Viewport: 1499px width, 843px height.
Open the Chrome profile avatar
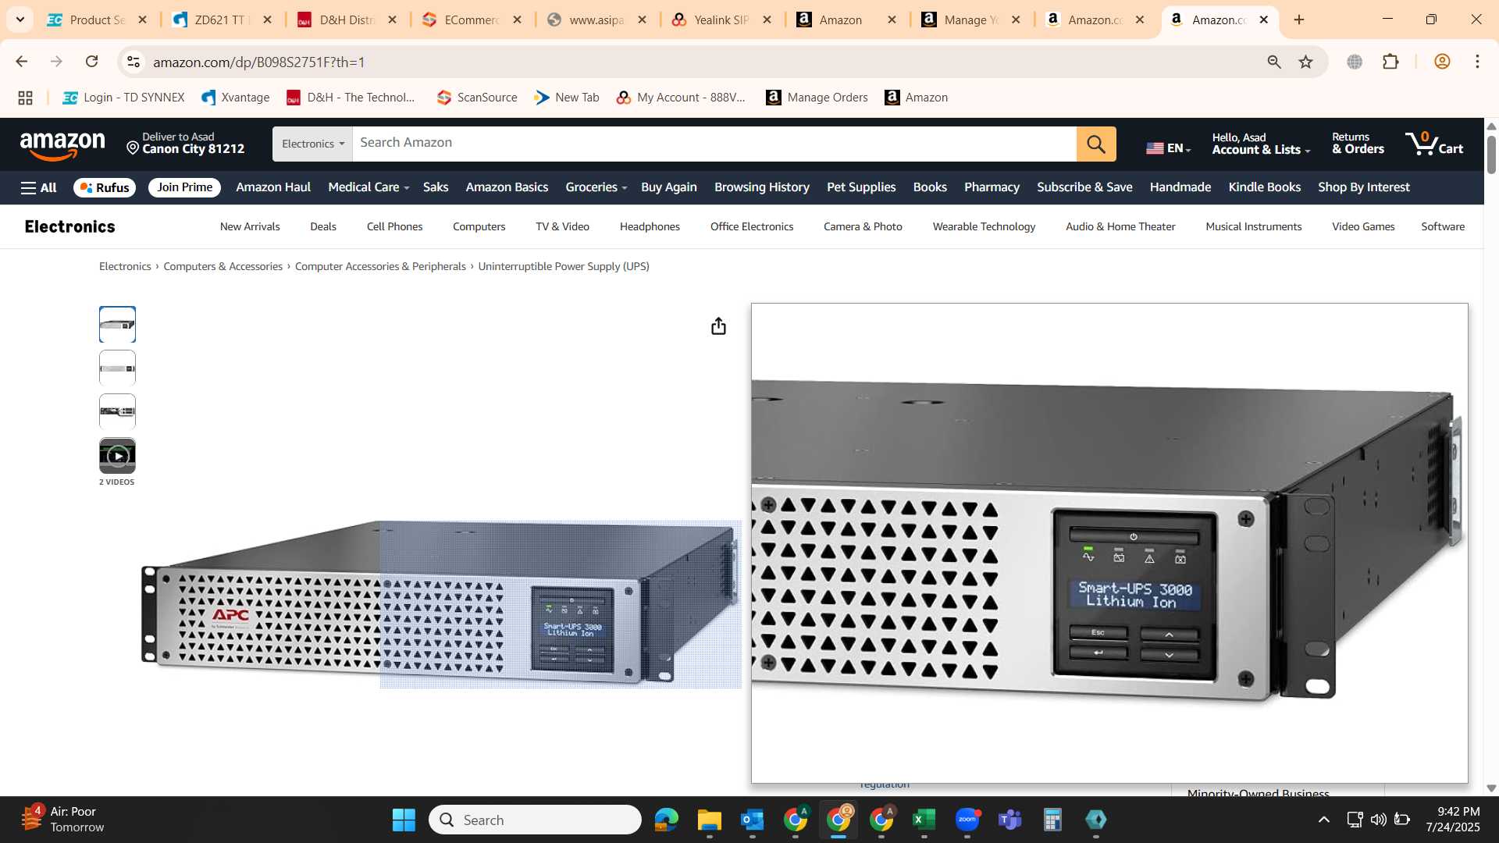(1442, 62)
